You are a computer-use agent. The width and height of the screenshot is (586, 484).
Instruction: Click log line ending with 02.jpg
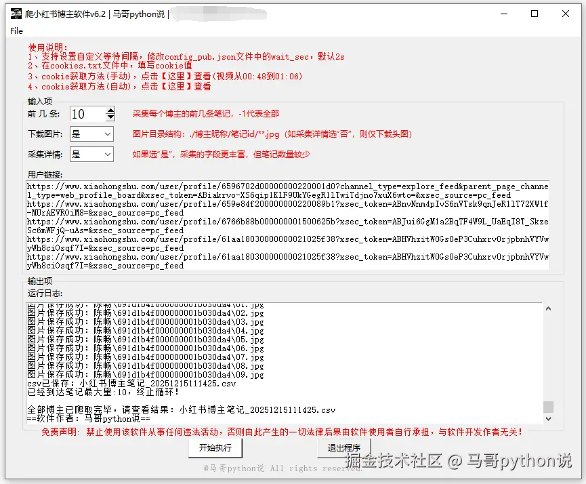point(146,312)
